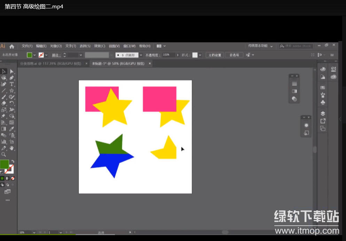
Task: Change the screen mode
Action: pos(8,192)
